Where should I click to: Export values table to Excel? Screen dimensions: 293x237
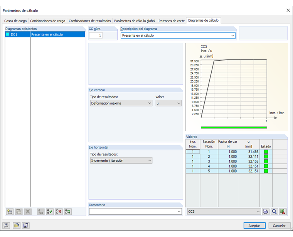[x=283, y=212]
